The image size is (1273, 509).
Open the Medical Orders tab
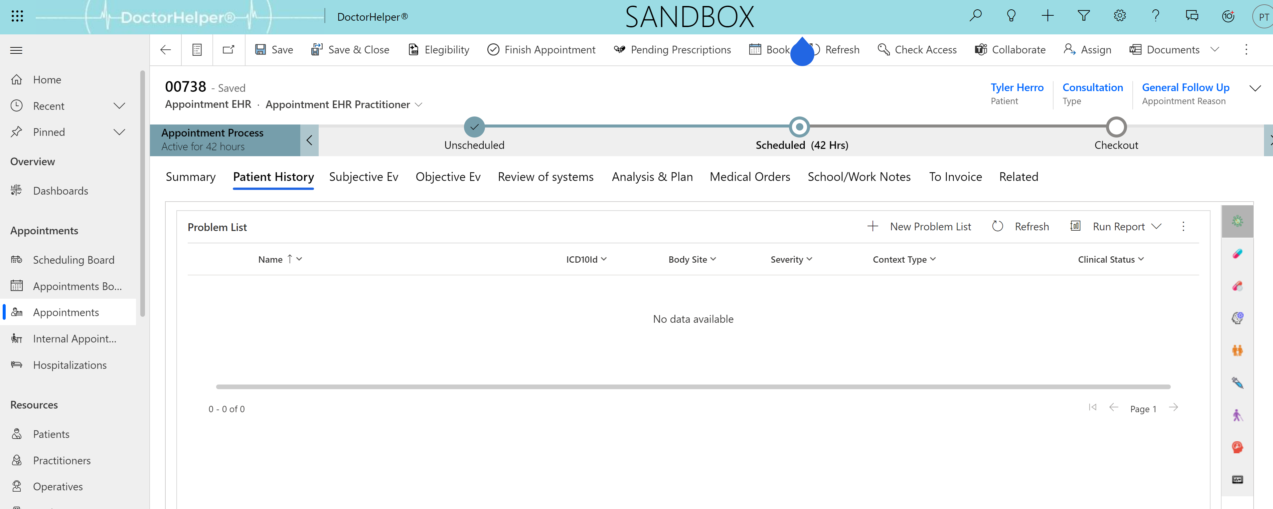(750, 177)
